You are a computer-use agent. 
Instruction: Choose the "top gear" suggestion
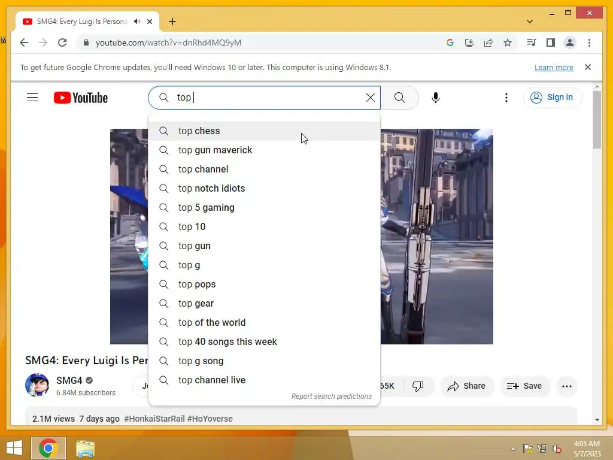pyautogui.click(x=264, y=304)
